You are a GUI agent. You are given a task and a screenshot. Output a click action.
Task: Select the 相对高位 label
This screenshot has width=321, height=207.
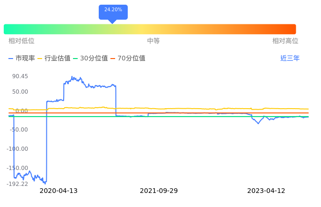pos(285,41)
